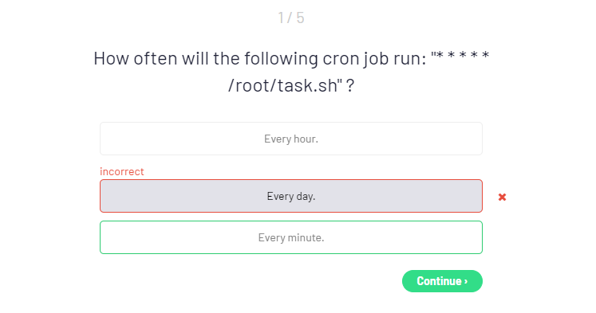This screenshot has width=596, height=313.
Task: Pick the unhighlighted gray-bordered answer box
Action: [291, 139]
